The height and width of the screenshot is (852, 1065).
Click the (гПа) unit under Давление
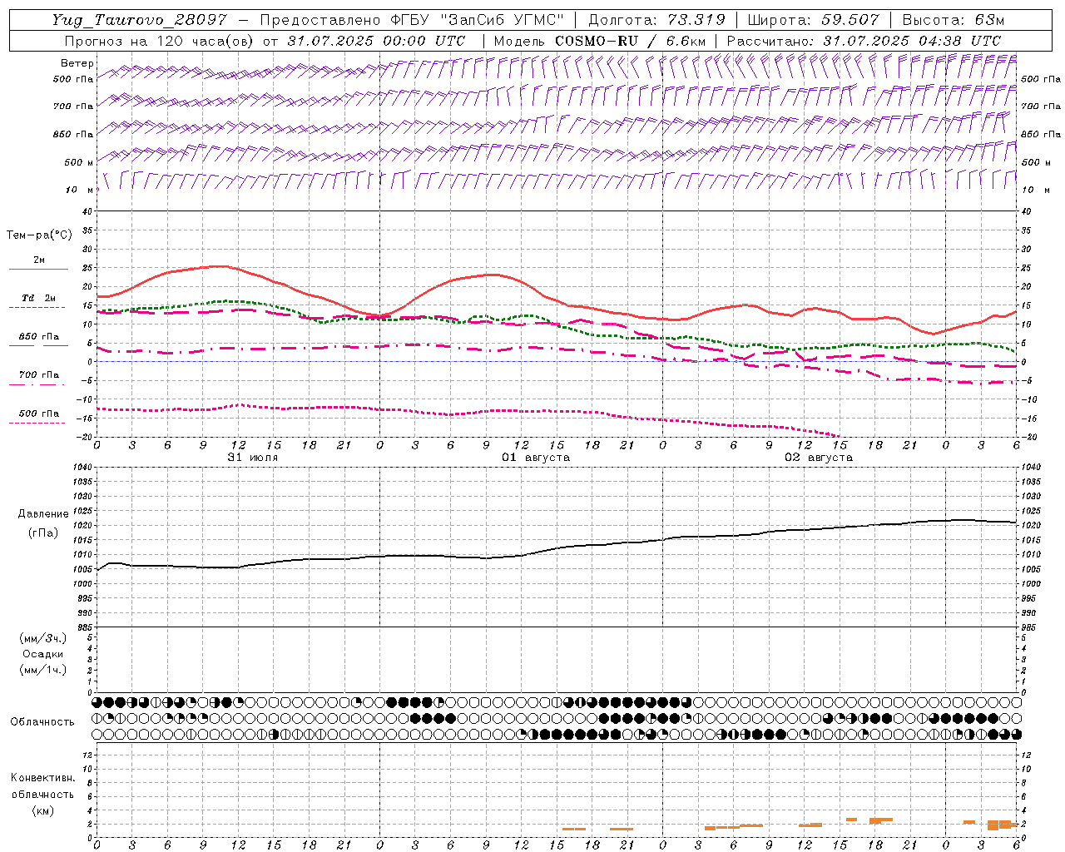point(43,532)
